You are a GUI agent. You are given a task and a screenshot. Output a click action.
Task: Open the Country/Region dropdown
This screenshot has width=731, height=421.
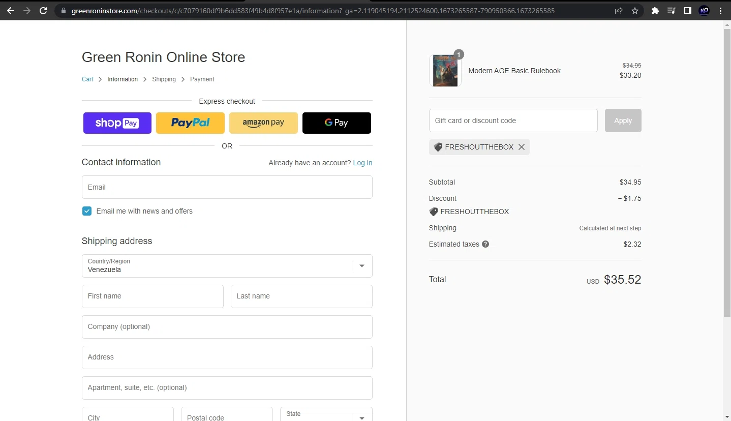(227, 266)
